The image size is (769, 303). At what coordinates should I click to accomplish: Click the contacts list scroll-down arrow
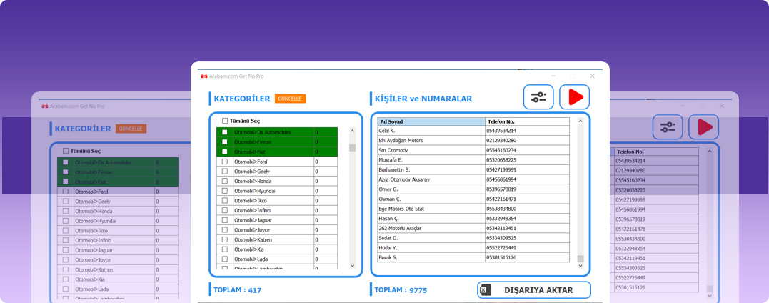tap(580, 266)
